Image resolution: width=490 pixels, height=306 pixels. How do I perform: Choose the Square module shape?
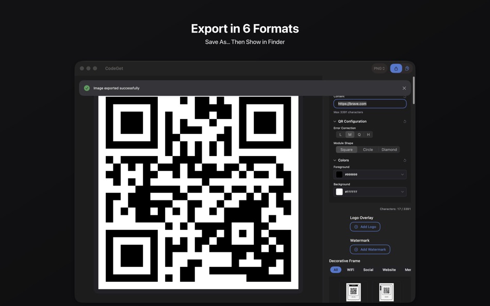click(x=346, y=149)
